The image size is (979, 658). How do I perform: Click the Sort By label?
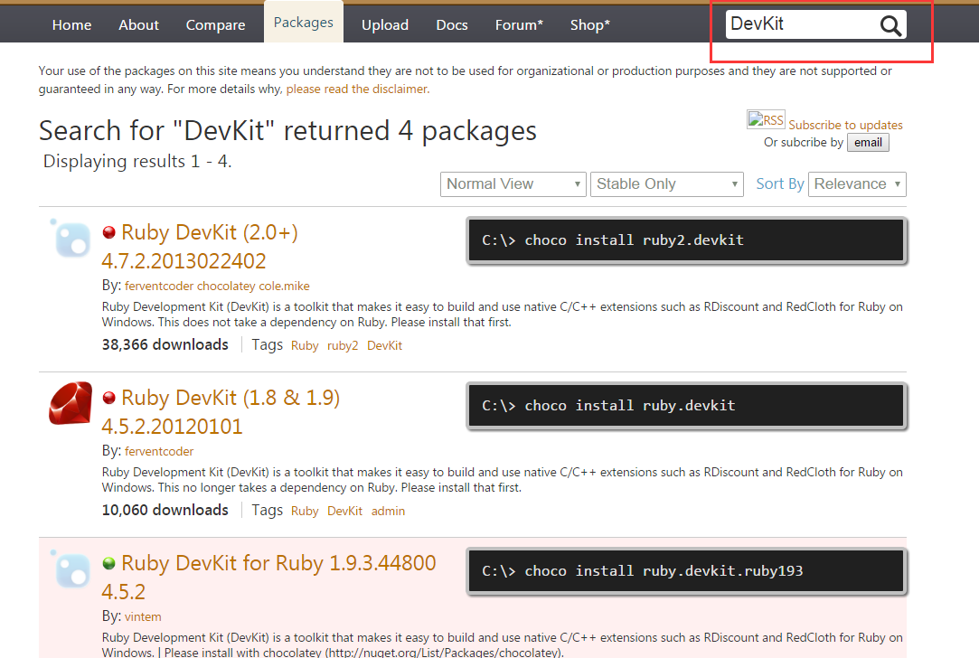[x=780, y=184]
